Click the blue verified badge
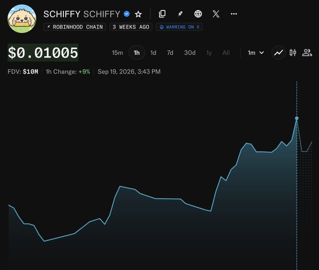 coord(127,14)
